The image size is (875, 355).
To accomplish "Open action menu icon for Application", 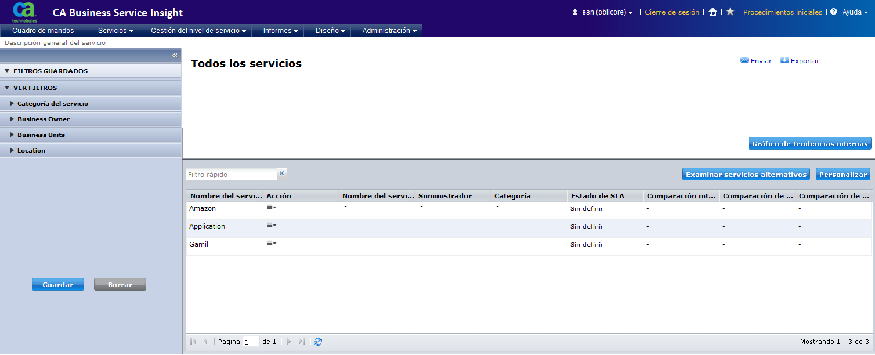I will pos(271,225).
